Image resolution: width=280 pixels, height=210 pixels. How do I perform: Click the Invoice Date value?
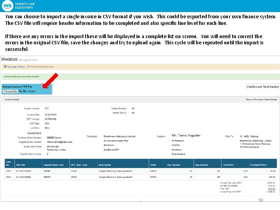click(x=50, y=115)
